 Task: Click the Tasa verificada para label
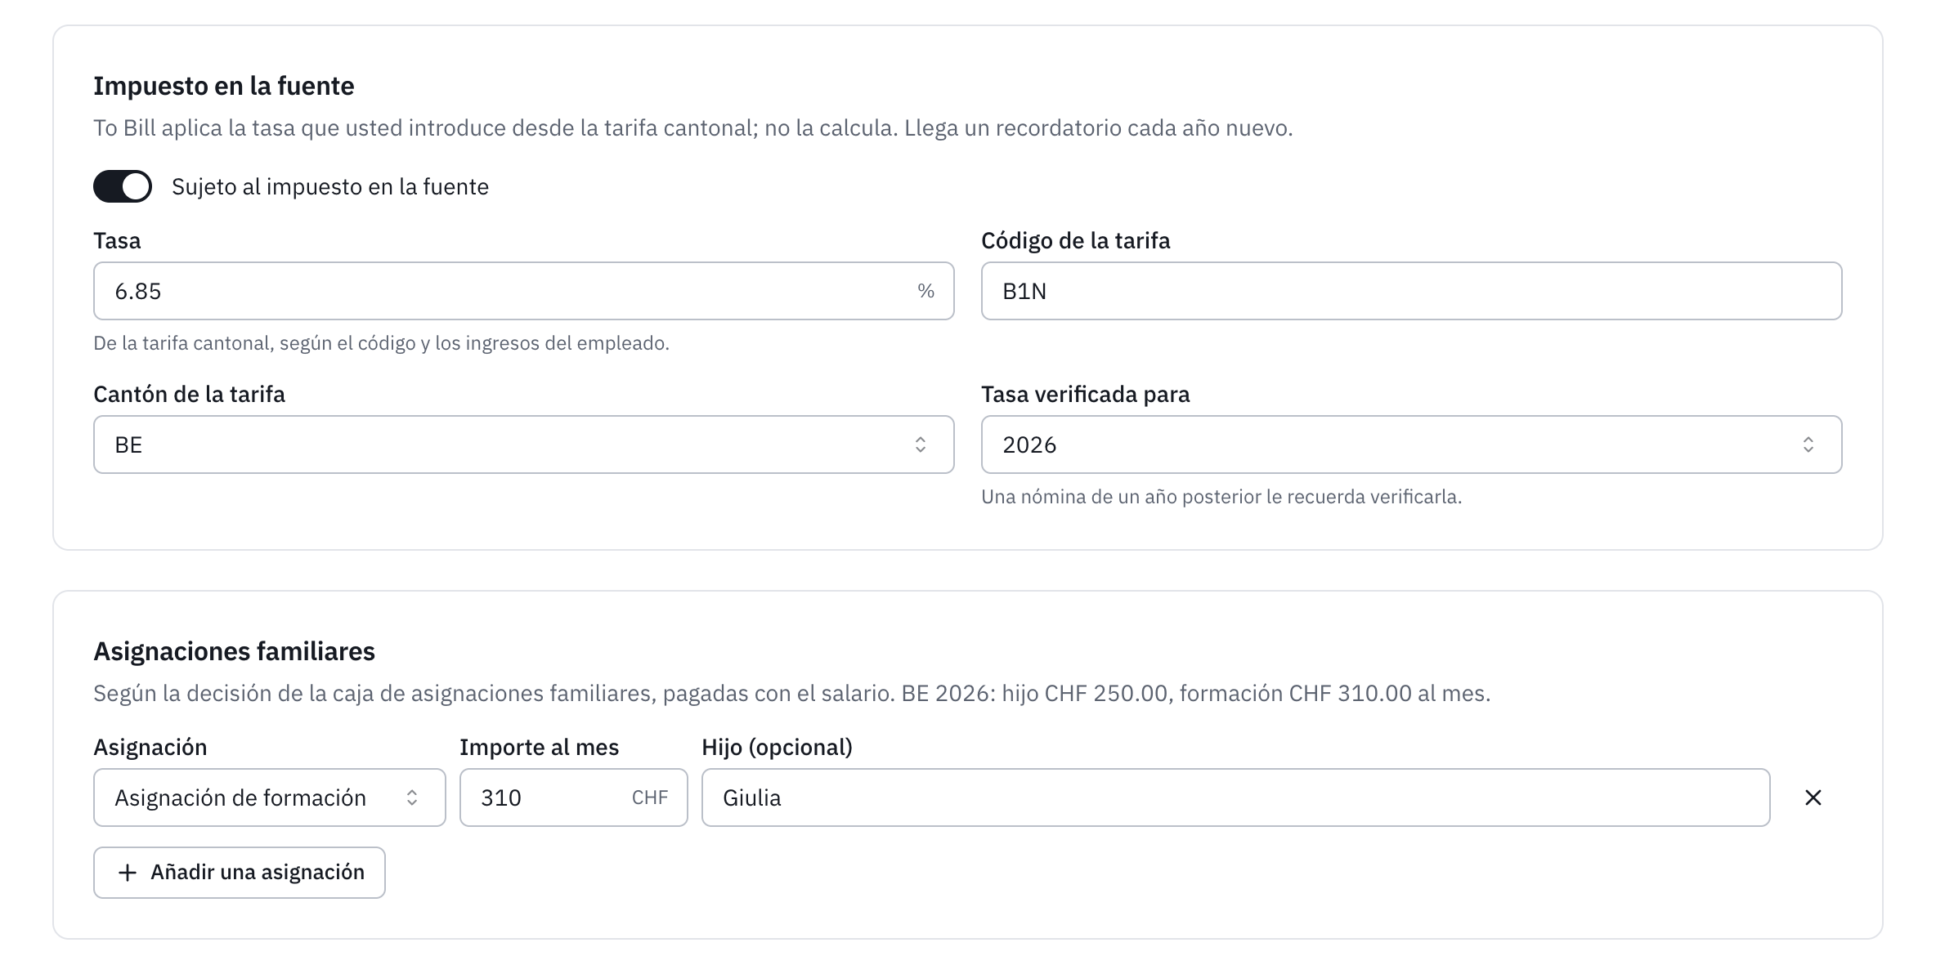pyautogui.click(x=1085, y=394)
